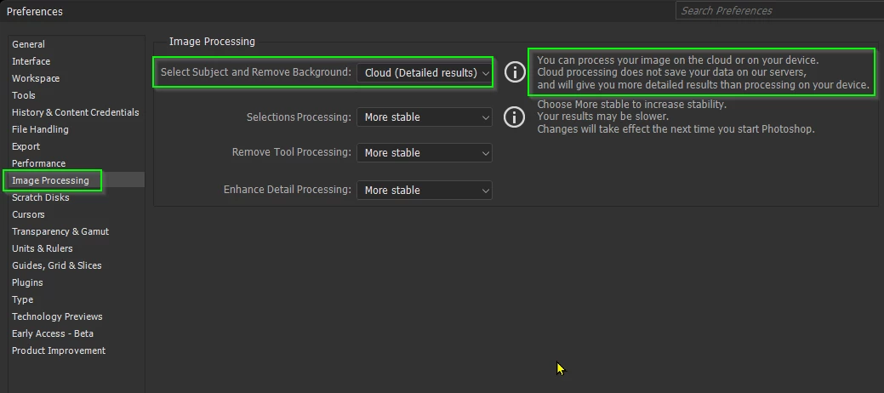Click the 'Preferences' dialog title

(35, 11)
